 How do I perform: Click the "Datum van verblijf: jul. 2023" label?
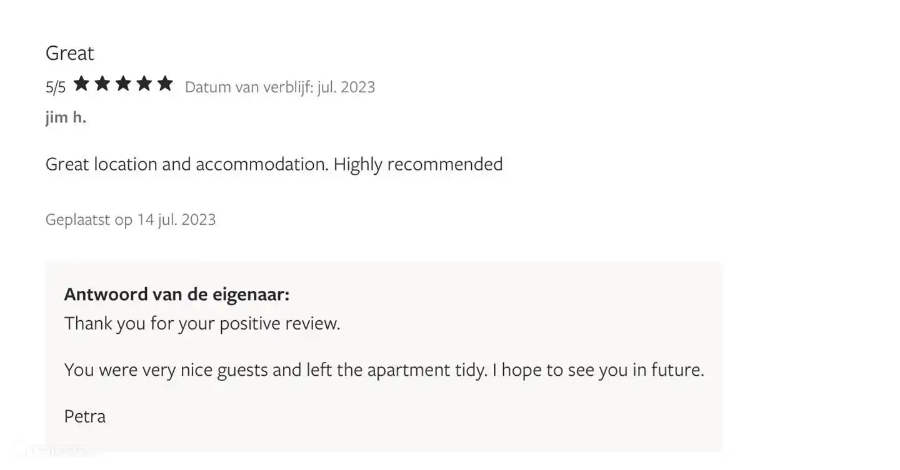pyautogui.click(x=279, y=87)
